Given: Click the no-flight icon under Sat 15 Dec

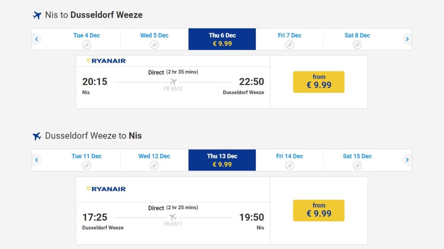Looking at the screenshot, I should 358,165.
